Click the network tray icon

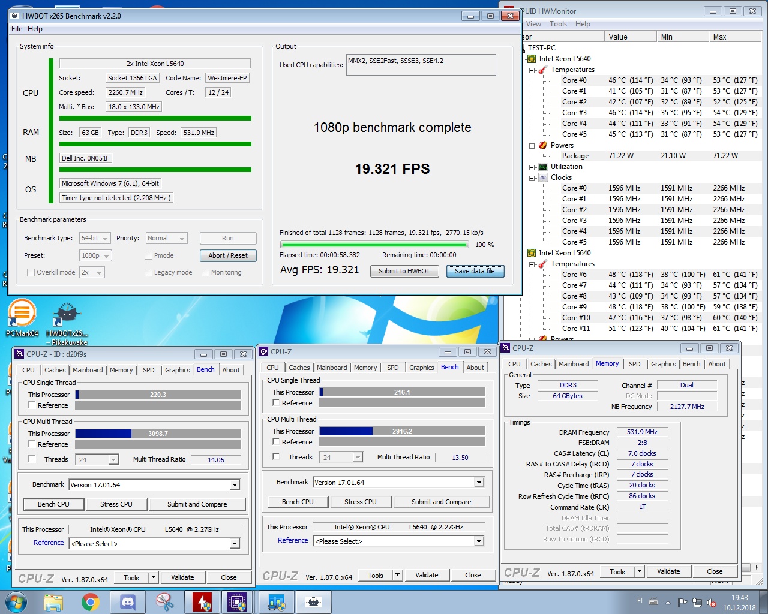pos(697,603)
